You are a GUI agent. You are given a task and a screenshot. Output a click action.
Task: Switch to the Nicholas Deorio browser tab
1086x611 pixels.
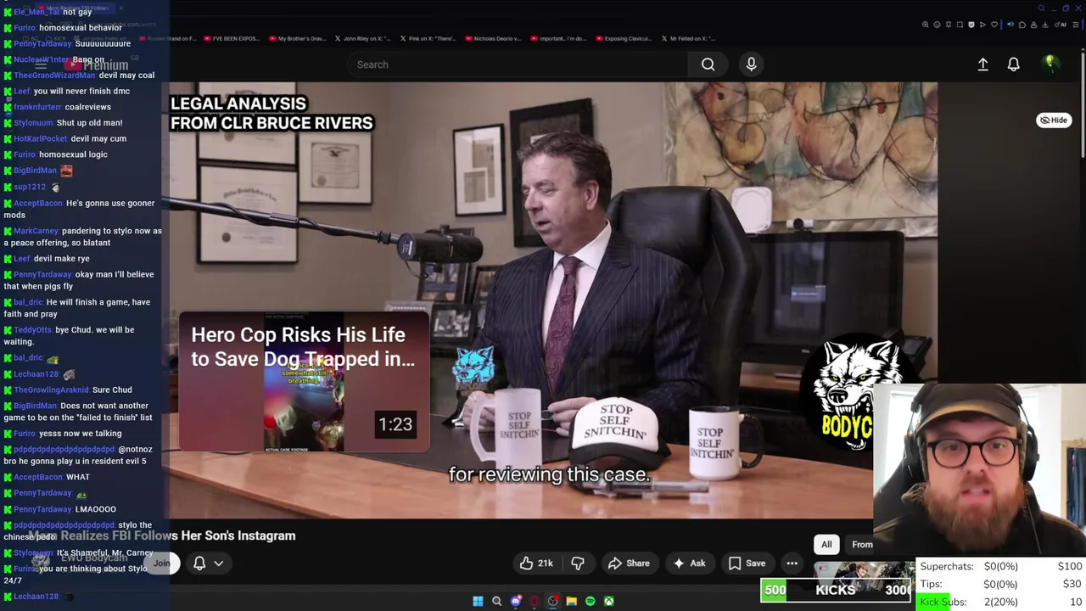(x=492, y=38)
